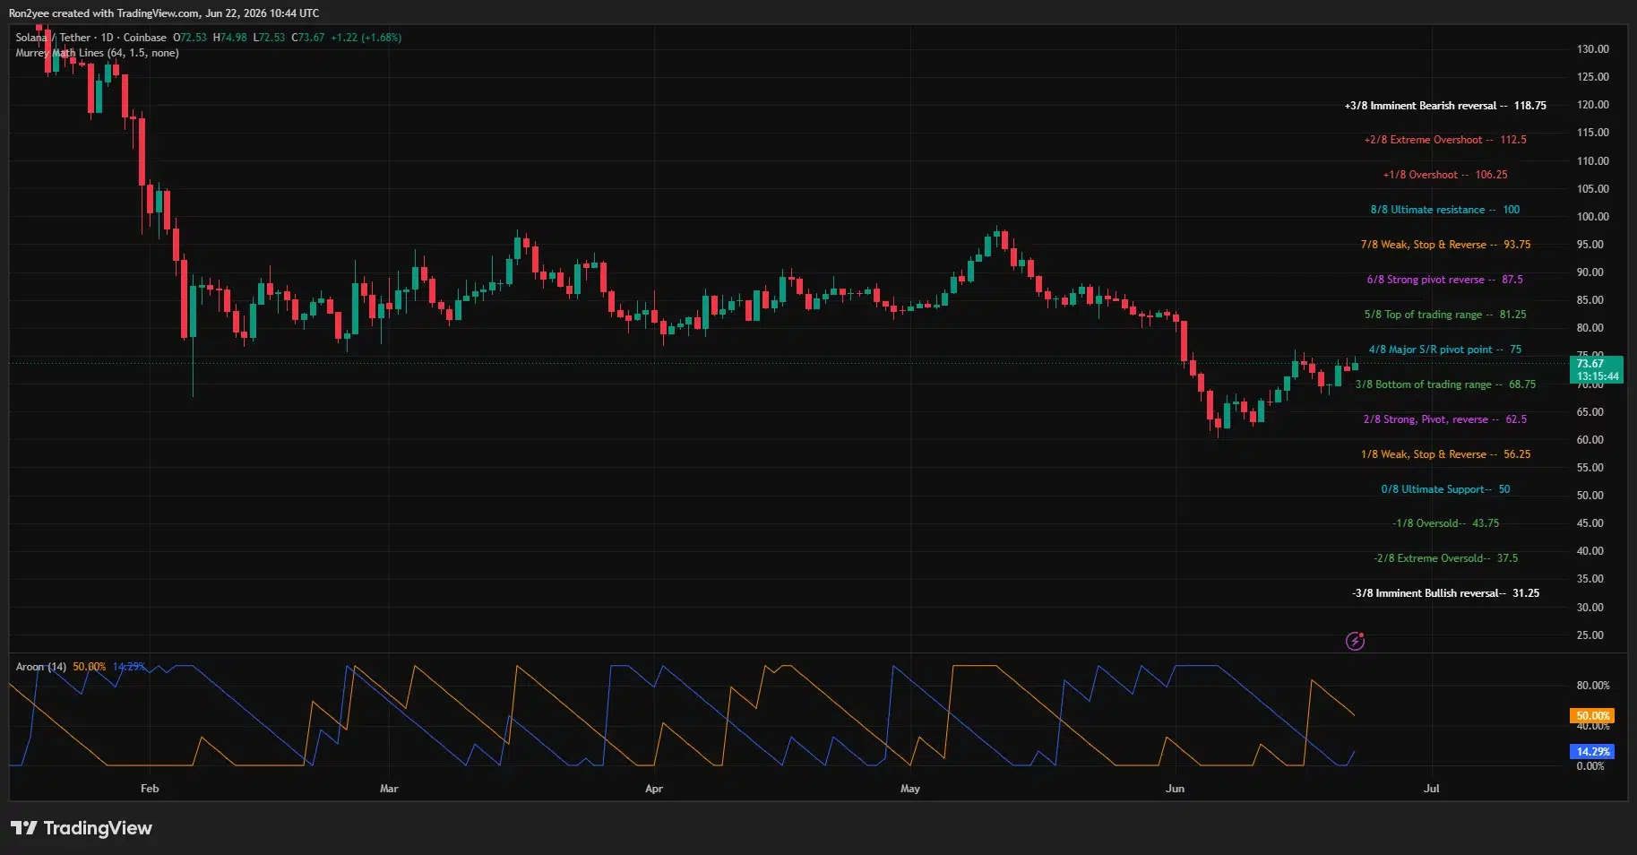The width and height of the screenshot is (1637, 855).
Task: Click the Jun label on time axis
Action: point(1175,789)
